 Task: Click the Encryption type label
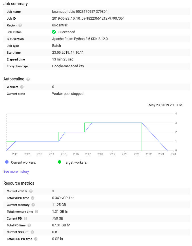(x=18, y=66)
